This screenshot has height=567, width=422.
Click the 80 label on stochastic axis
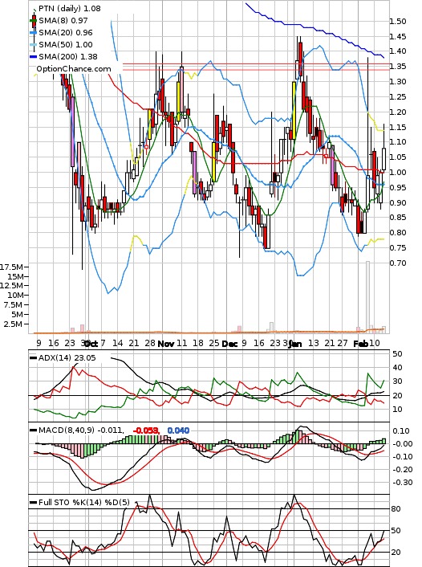[x=396, y=509]
